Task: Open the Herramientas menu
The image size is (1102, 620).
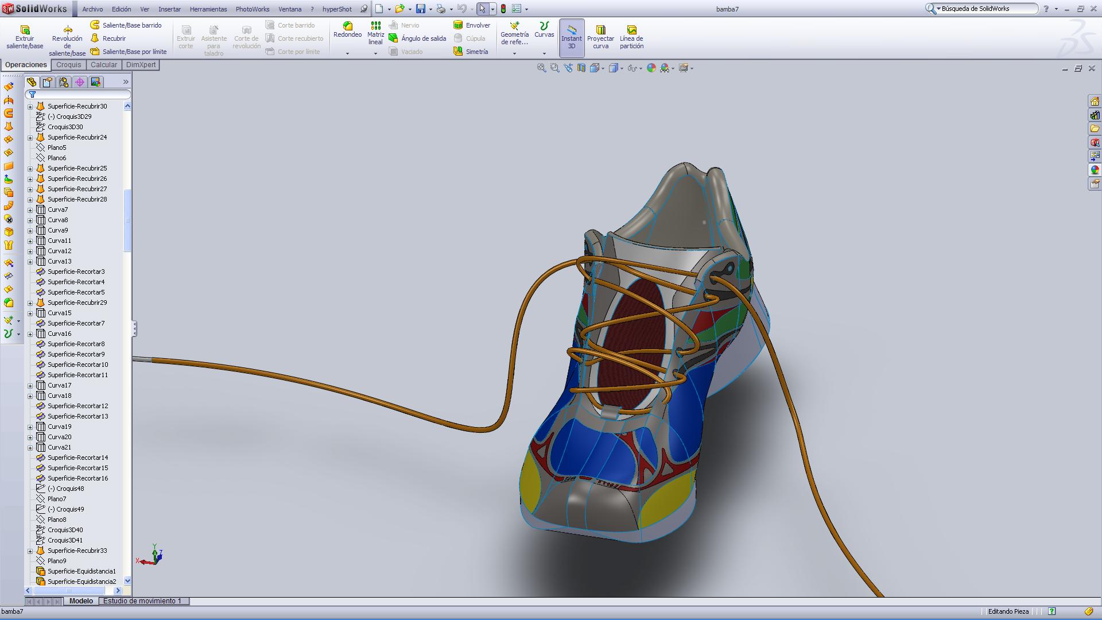Action: point(208,9)
